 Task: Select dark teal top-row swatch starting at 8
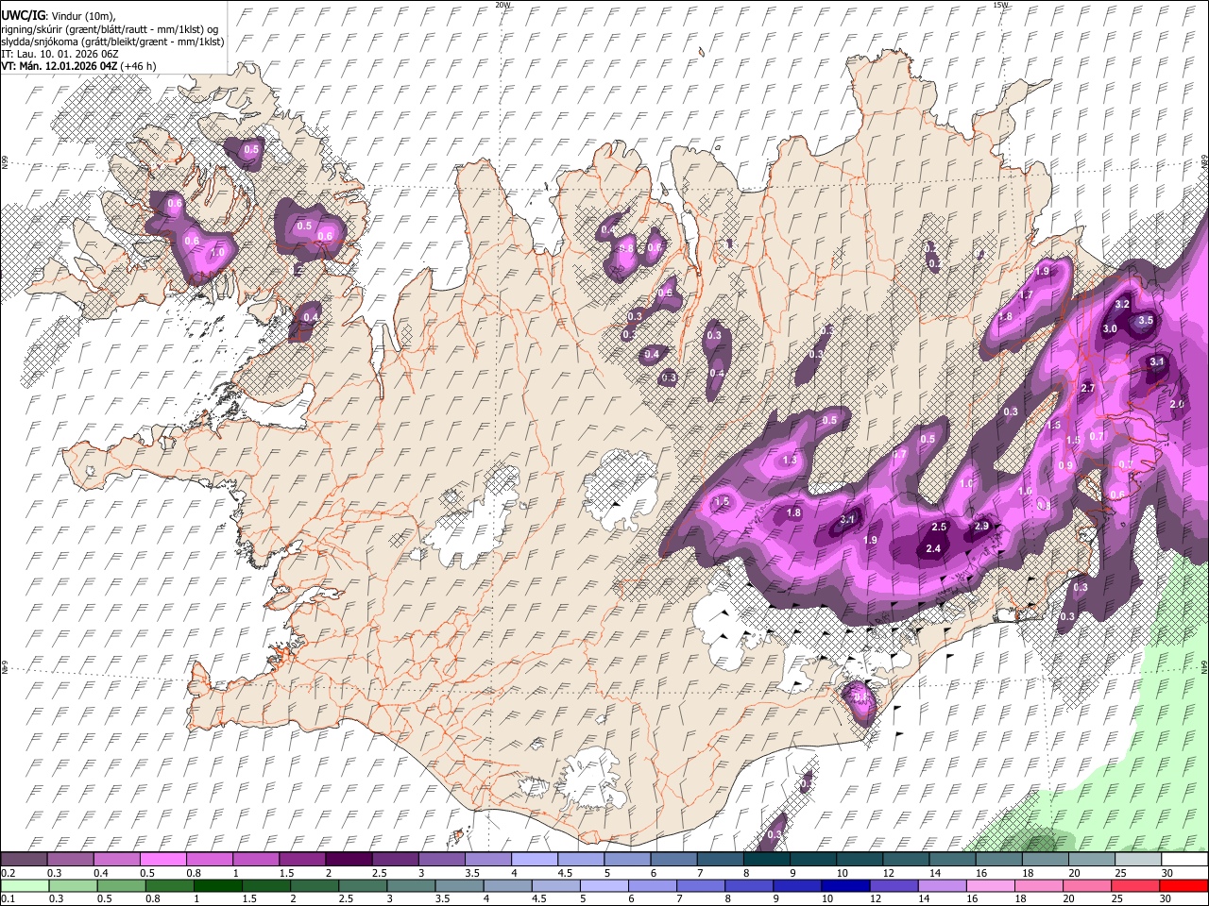[765, 859]
